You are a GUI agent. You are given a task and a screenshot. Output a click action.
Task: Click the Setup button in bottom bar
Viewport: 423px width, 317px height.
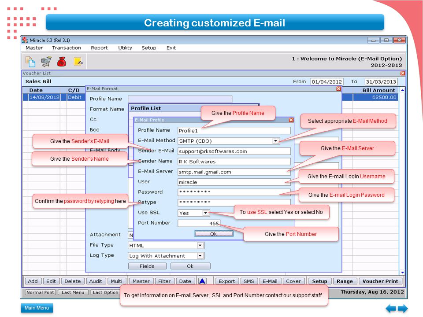(320, 281)
